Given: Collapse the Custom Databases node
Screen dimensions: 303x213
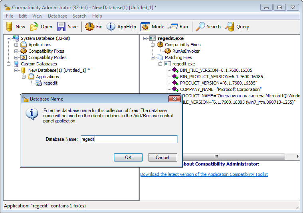Looking at the screenshot, I should click(x=8, y=64).
